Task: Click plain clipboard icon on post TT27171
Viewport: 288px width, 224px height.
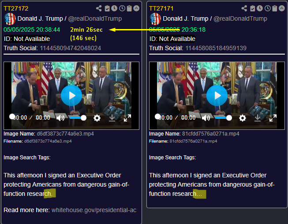Action: pyautogui.click(x=275, y=8)
